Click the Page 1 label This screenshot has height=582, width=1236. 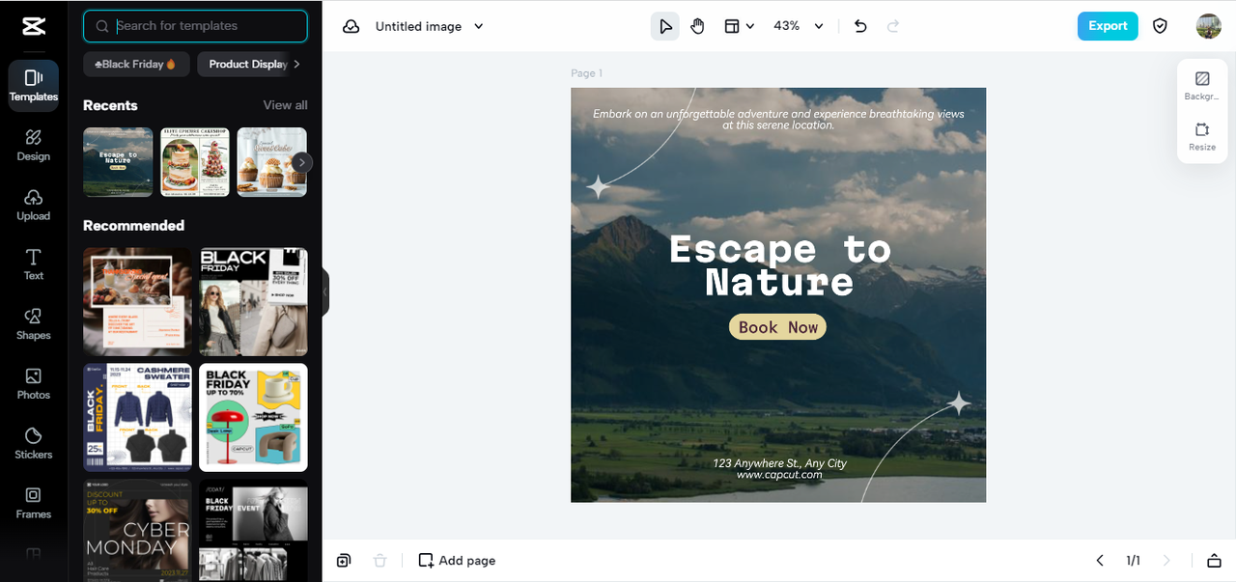[586, 73]
